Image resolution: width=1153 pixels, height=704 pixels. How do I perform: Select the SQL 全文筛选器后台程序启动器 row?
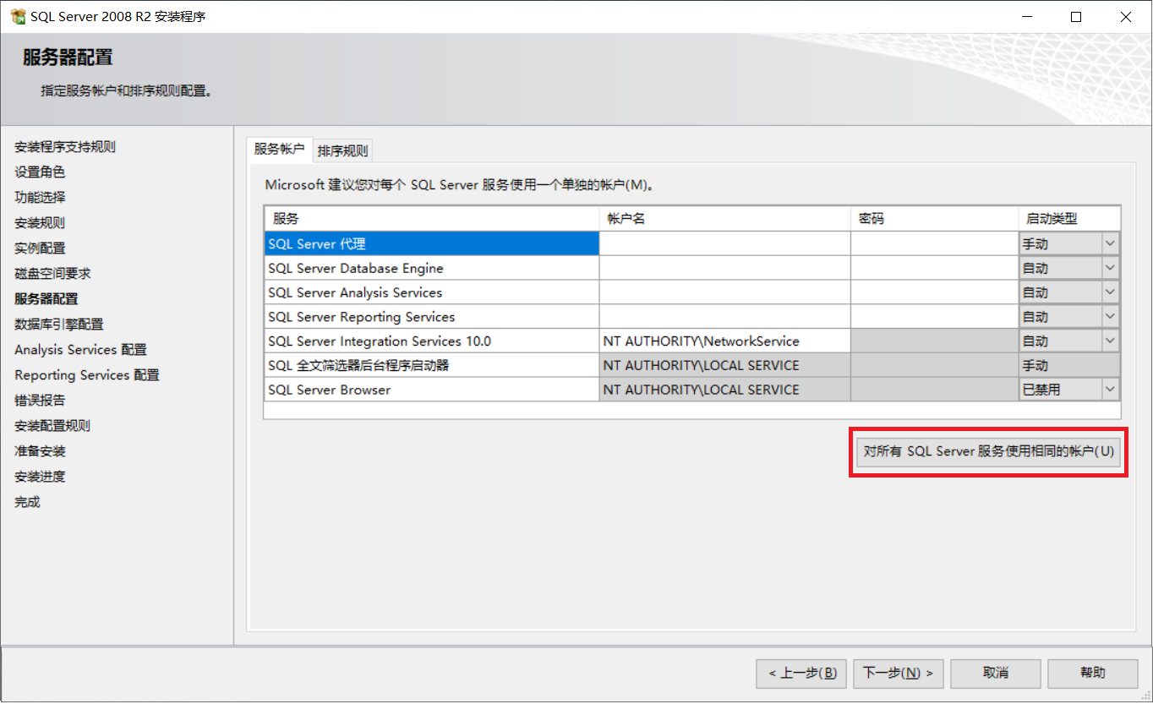tap(432, 365)
